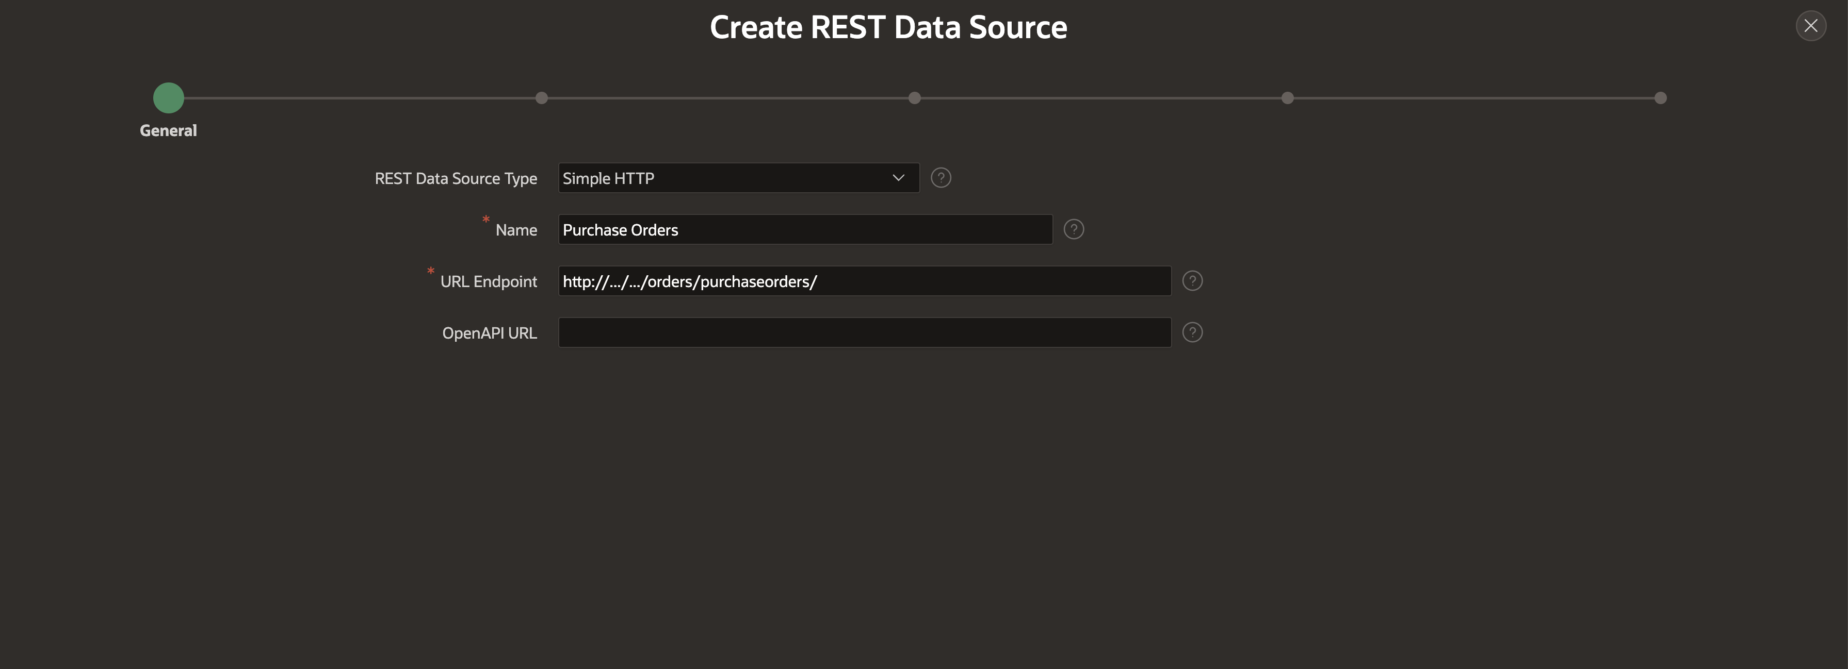Click the chevron arrow in the type selector

click(x=898, y=178)
